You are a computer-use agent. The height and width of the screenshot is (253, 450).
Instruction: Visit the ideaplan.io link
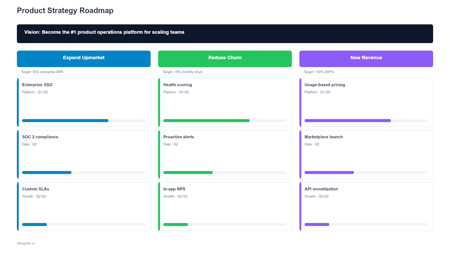coord(25,243)
